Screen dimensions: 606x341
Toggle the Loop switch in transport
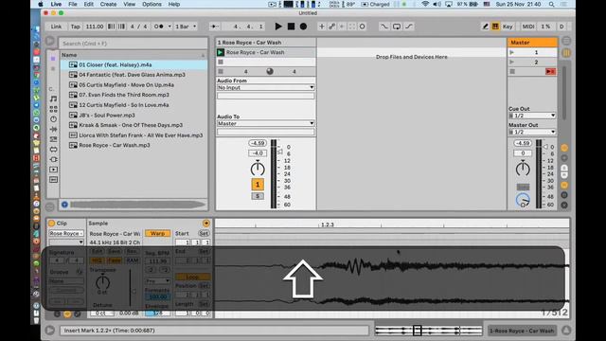point(397,27)
